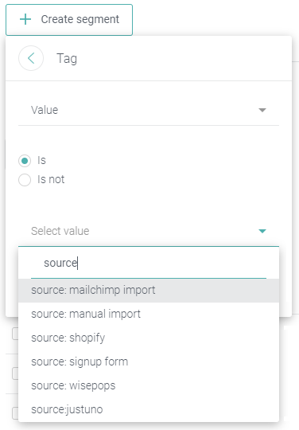
Task: Select the Is not radio button
Action: (x=25, y=180)
